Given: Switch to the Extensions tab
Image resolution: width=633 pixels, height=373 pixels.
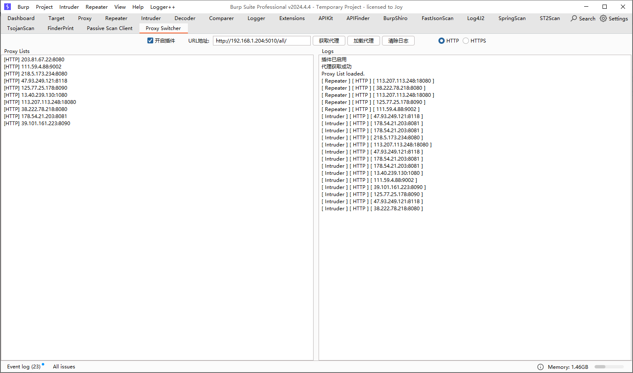Looking at the screenshot, I should coord(292,18).
